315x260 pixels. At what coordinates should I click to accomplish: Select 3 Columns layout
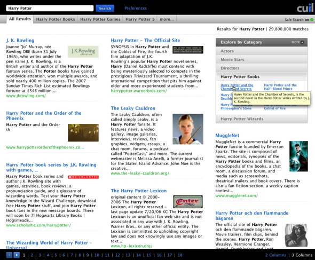(302, 255)
